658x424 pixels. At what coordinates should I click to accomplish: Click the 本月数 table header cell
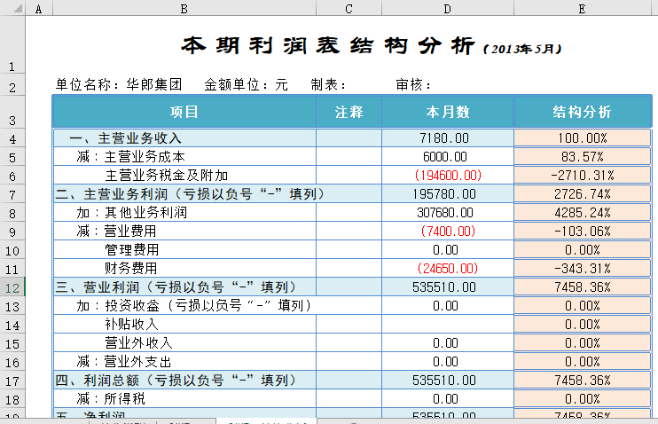[448, 112]
